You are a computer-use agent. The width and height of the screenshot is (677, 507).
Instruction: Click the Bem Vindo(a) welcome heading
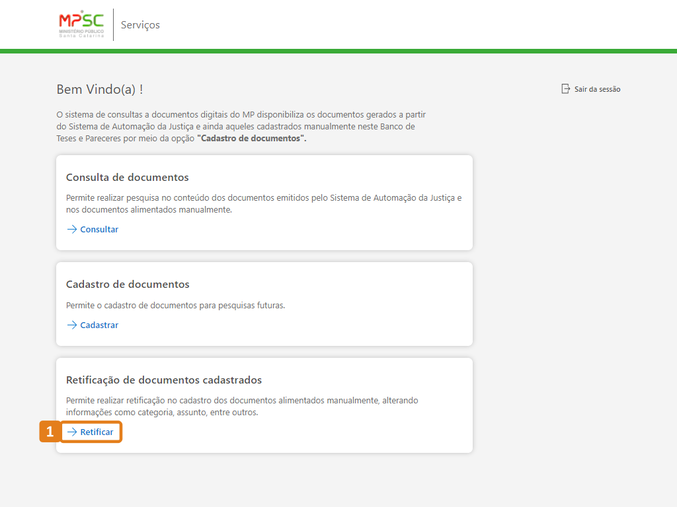click(x=100, y=90)
